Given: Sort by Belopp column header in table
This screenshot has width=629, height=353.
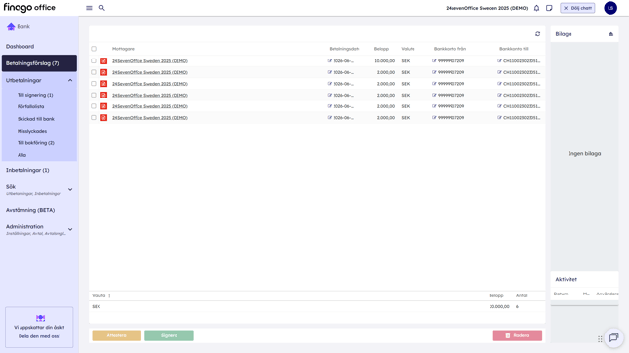Looking at the screenshot, I should [381, 49].
